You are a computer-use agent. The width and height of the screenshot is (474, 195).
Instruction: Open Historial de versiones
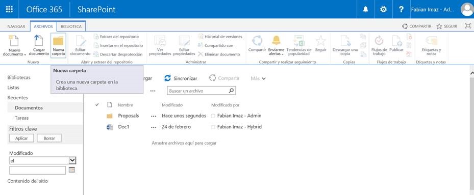point(220,37)
